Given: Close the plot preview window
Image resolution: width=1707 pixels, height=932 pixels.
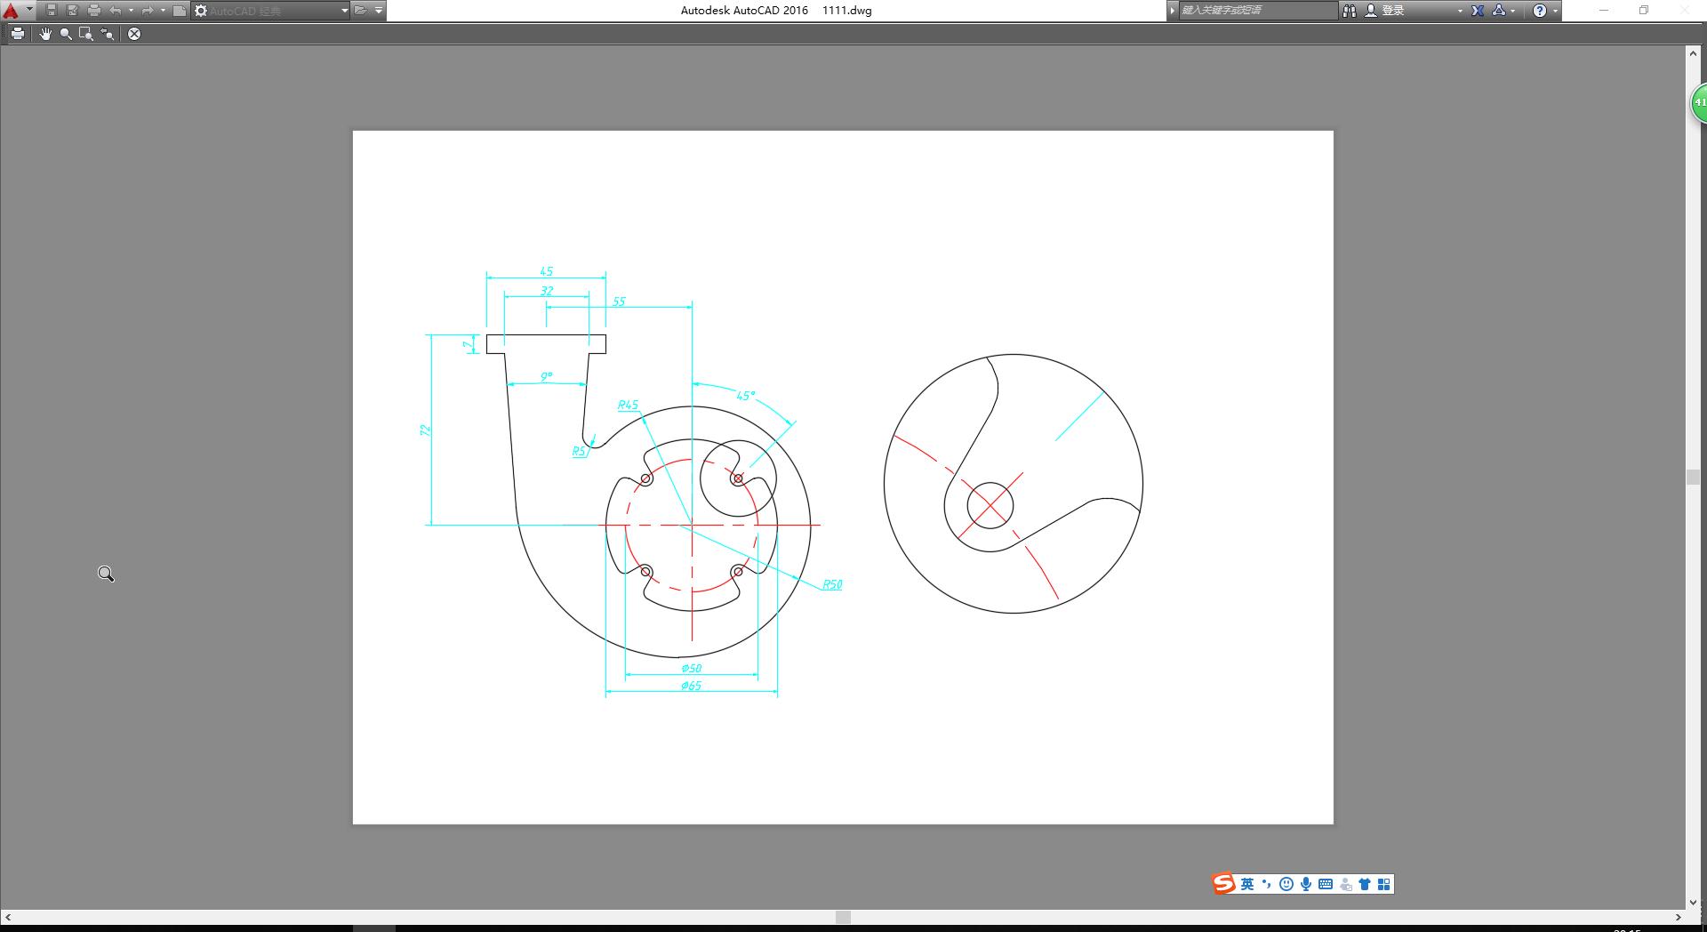Looking at the screenshot, I should coord(134,34).
